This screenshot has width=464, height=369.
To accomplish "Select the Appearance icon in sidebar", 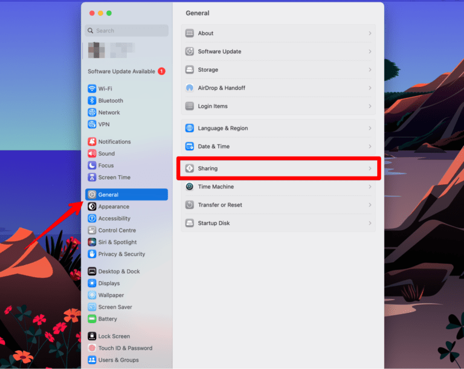I will [92, 207].
